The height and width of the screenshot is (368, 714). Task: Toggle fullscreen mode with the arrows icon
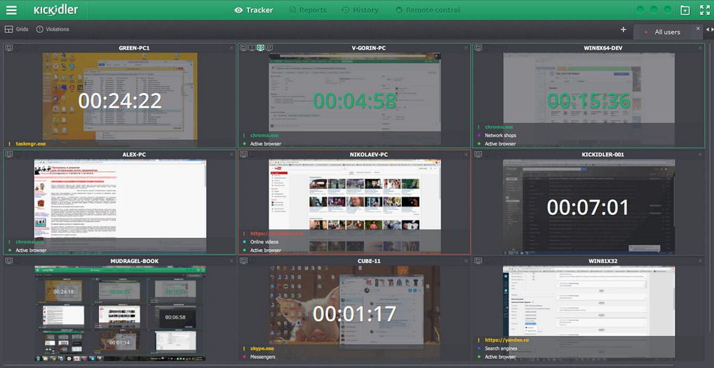[704, 10]
